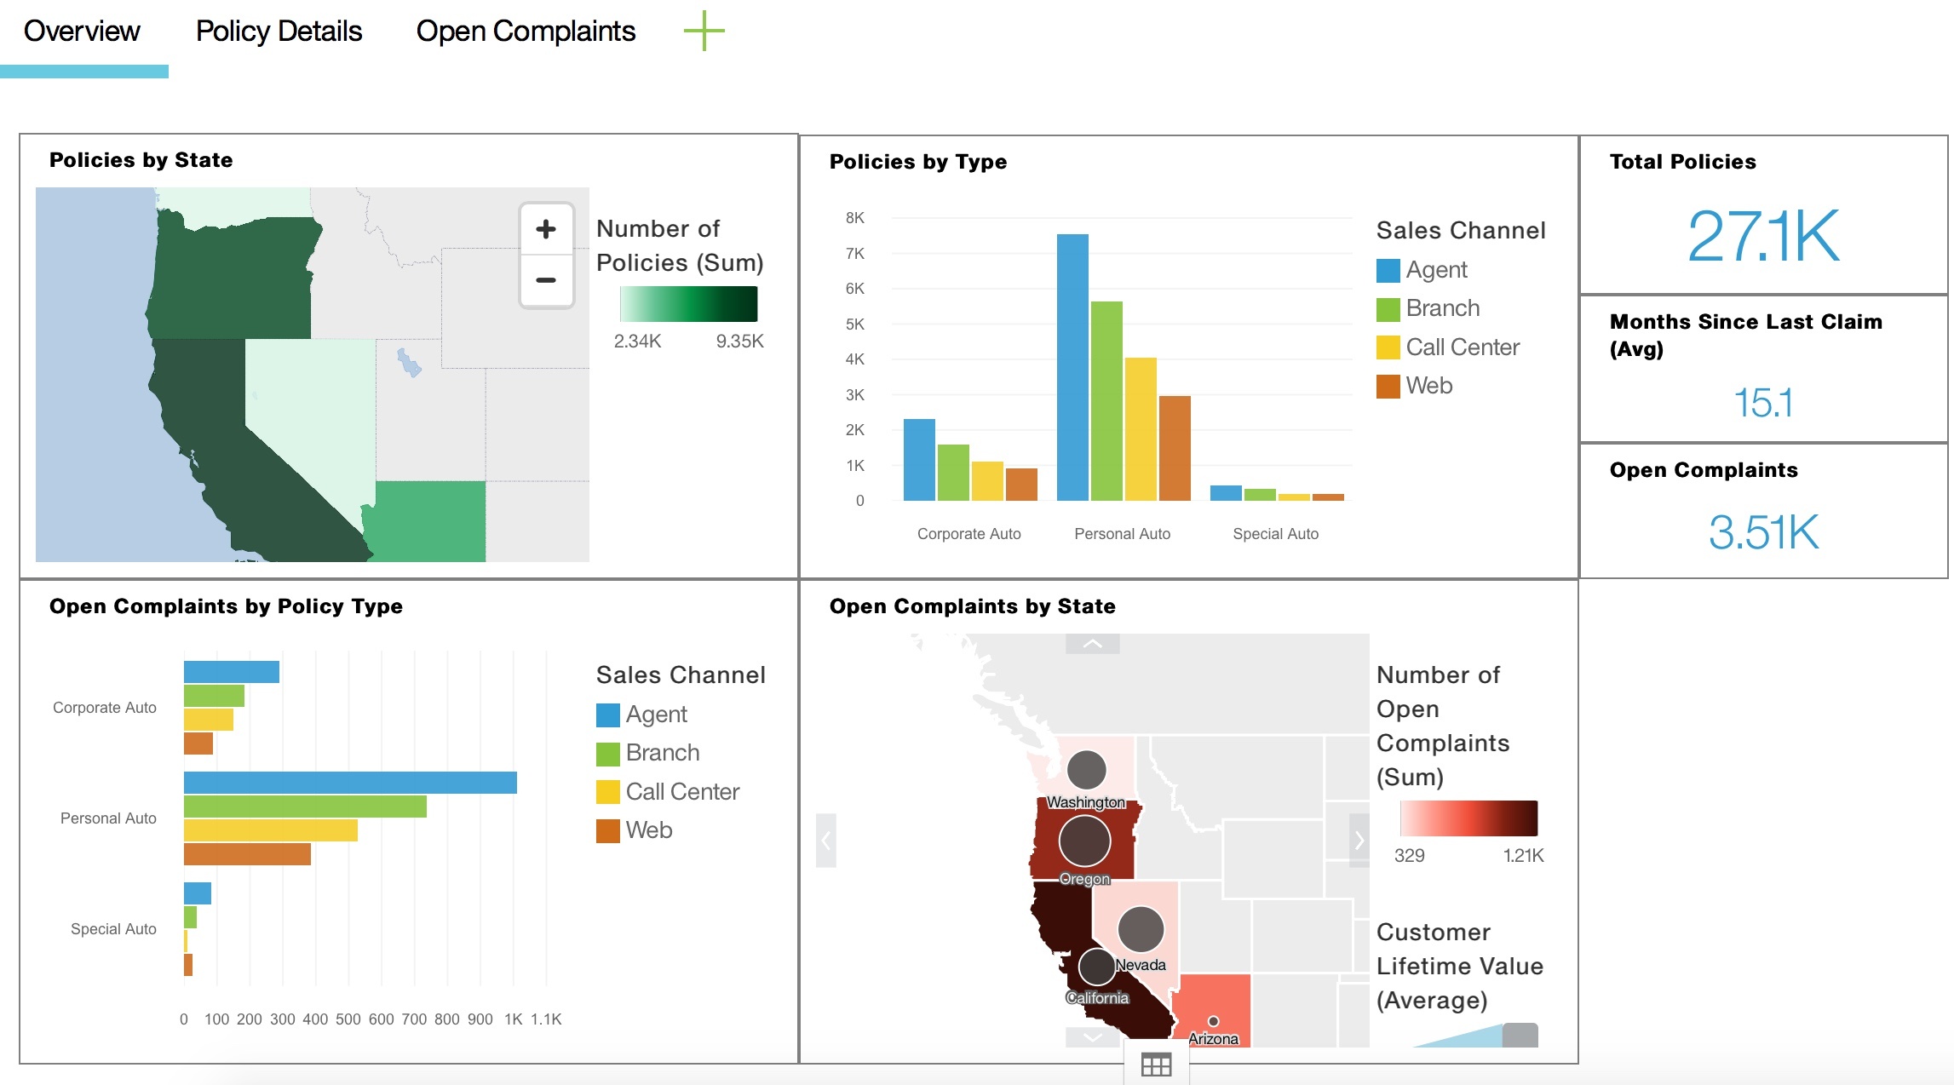
Task: Toggle the Agent legend in Policies by Type
Action: coord(1432,269)
